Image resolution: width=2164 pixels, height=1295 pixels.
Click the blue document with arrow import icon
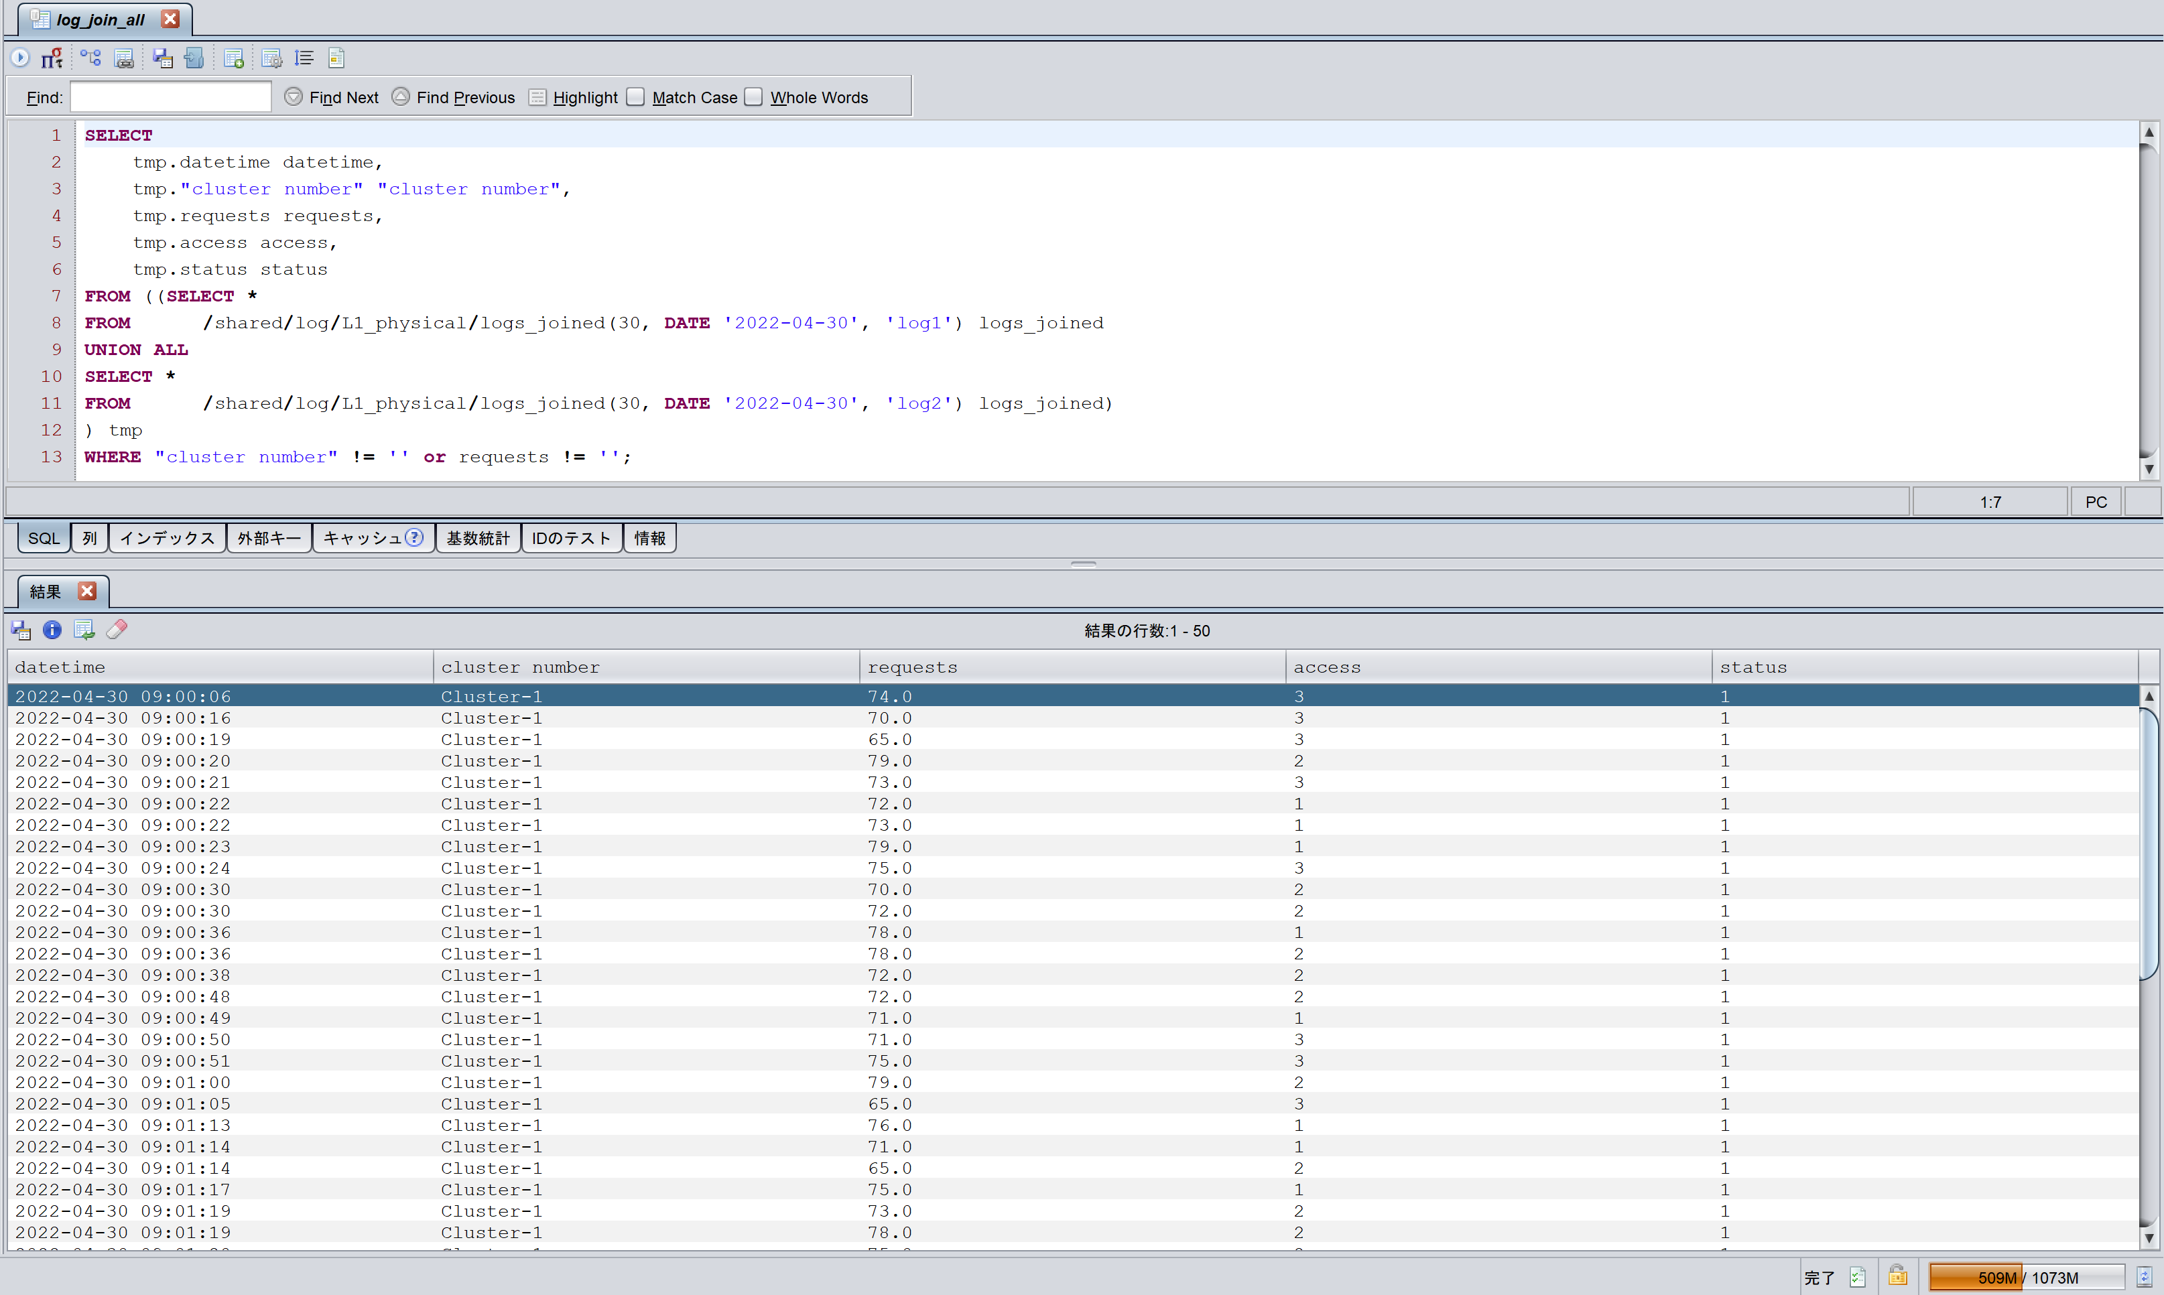[x=194, y=58]
